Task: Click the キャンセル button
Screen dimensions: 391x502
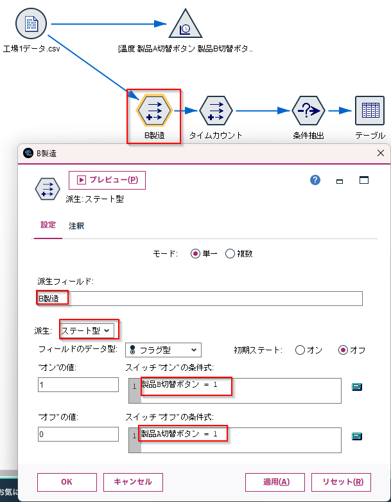Action: [133, 482]
